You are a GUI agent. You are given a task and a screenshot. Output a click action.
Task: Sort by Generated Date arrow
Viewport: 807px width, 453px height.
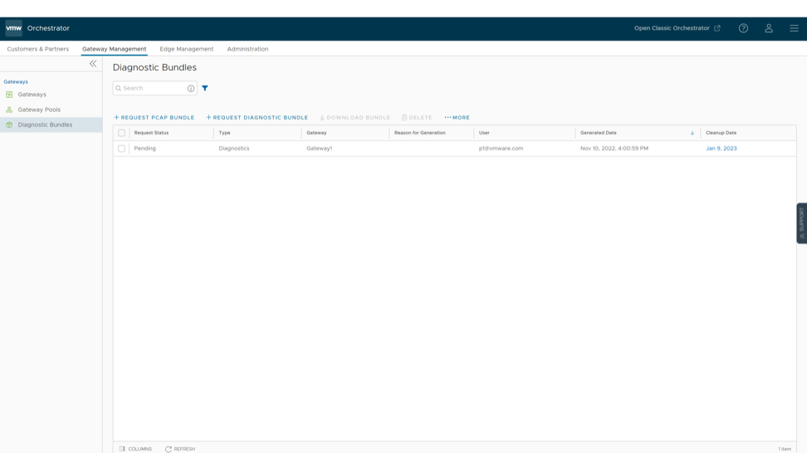pos(692,133)
